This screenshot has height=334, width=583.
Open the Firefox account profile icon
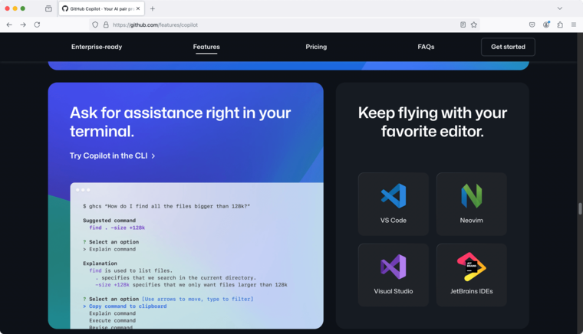tap(546, 25)
